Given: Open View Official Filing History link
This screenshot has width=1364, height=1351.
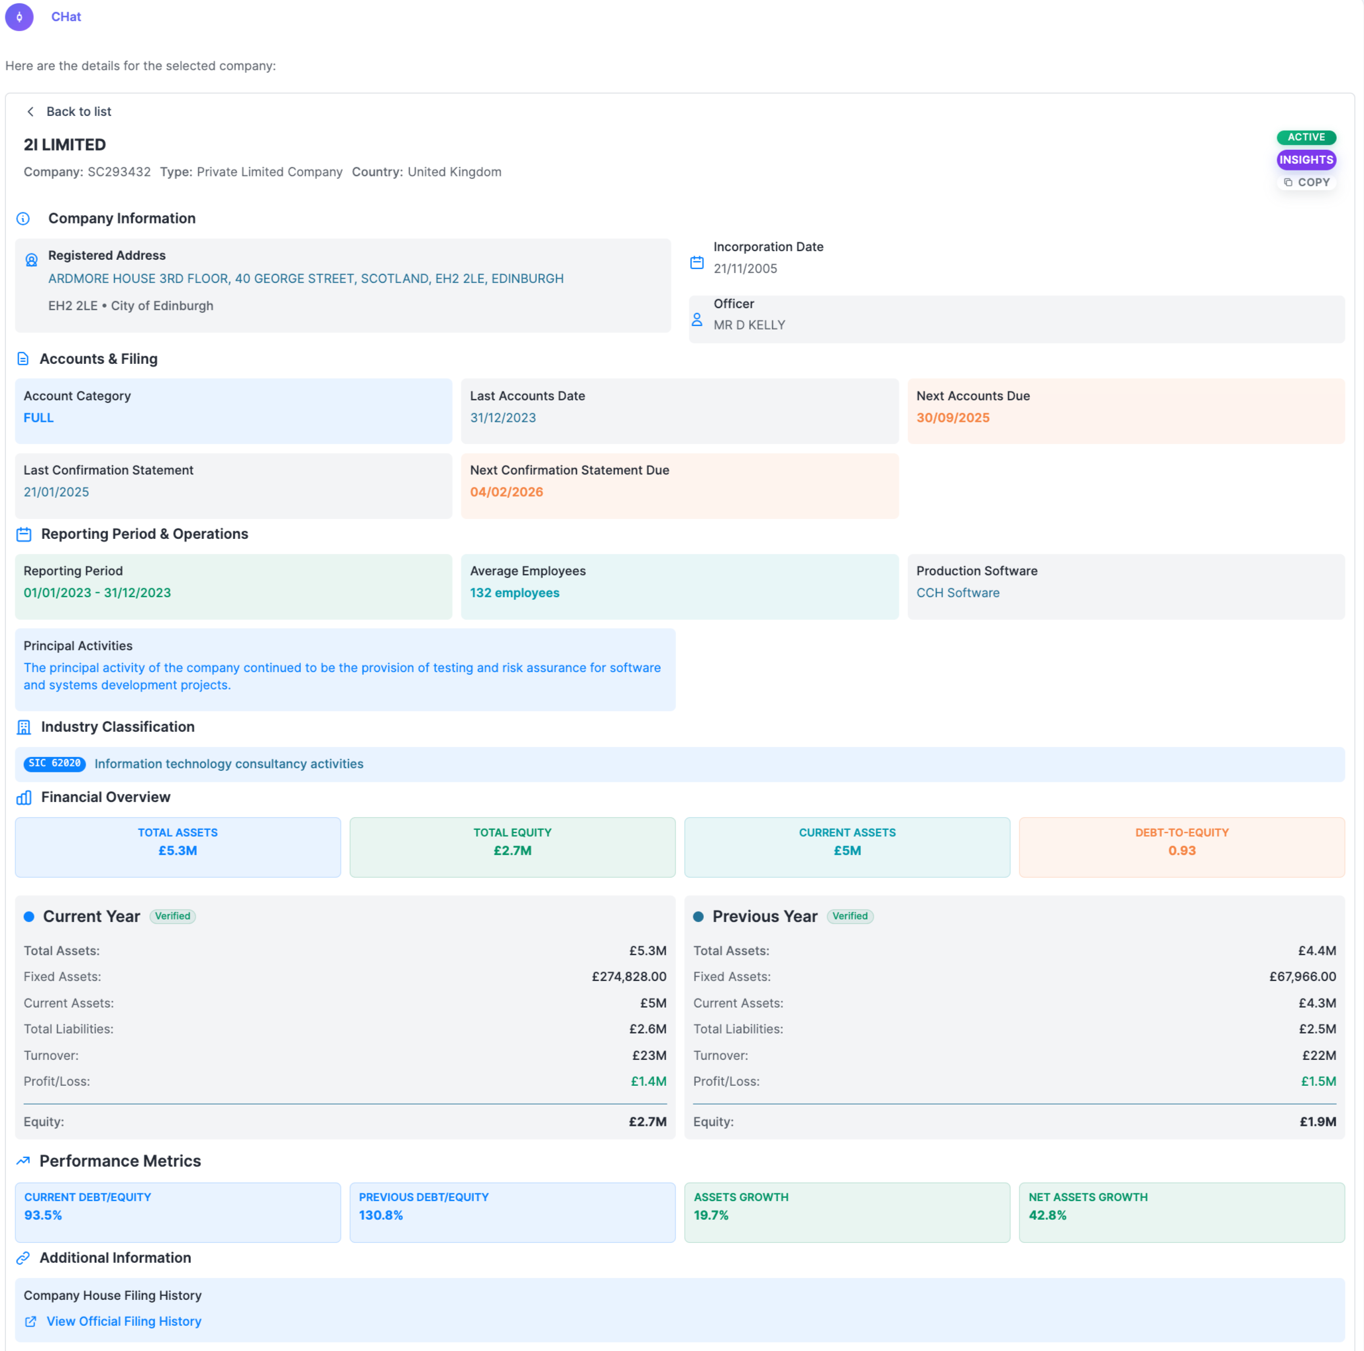Looking at the screenshot, I should (123, 1321).
